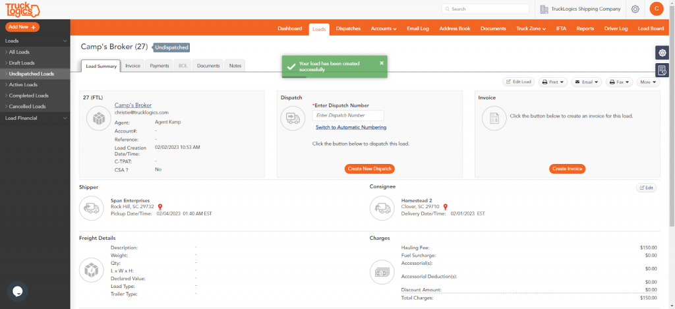Open the Documents top navigation item
The image size is (675, 309).
493,28
